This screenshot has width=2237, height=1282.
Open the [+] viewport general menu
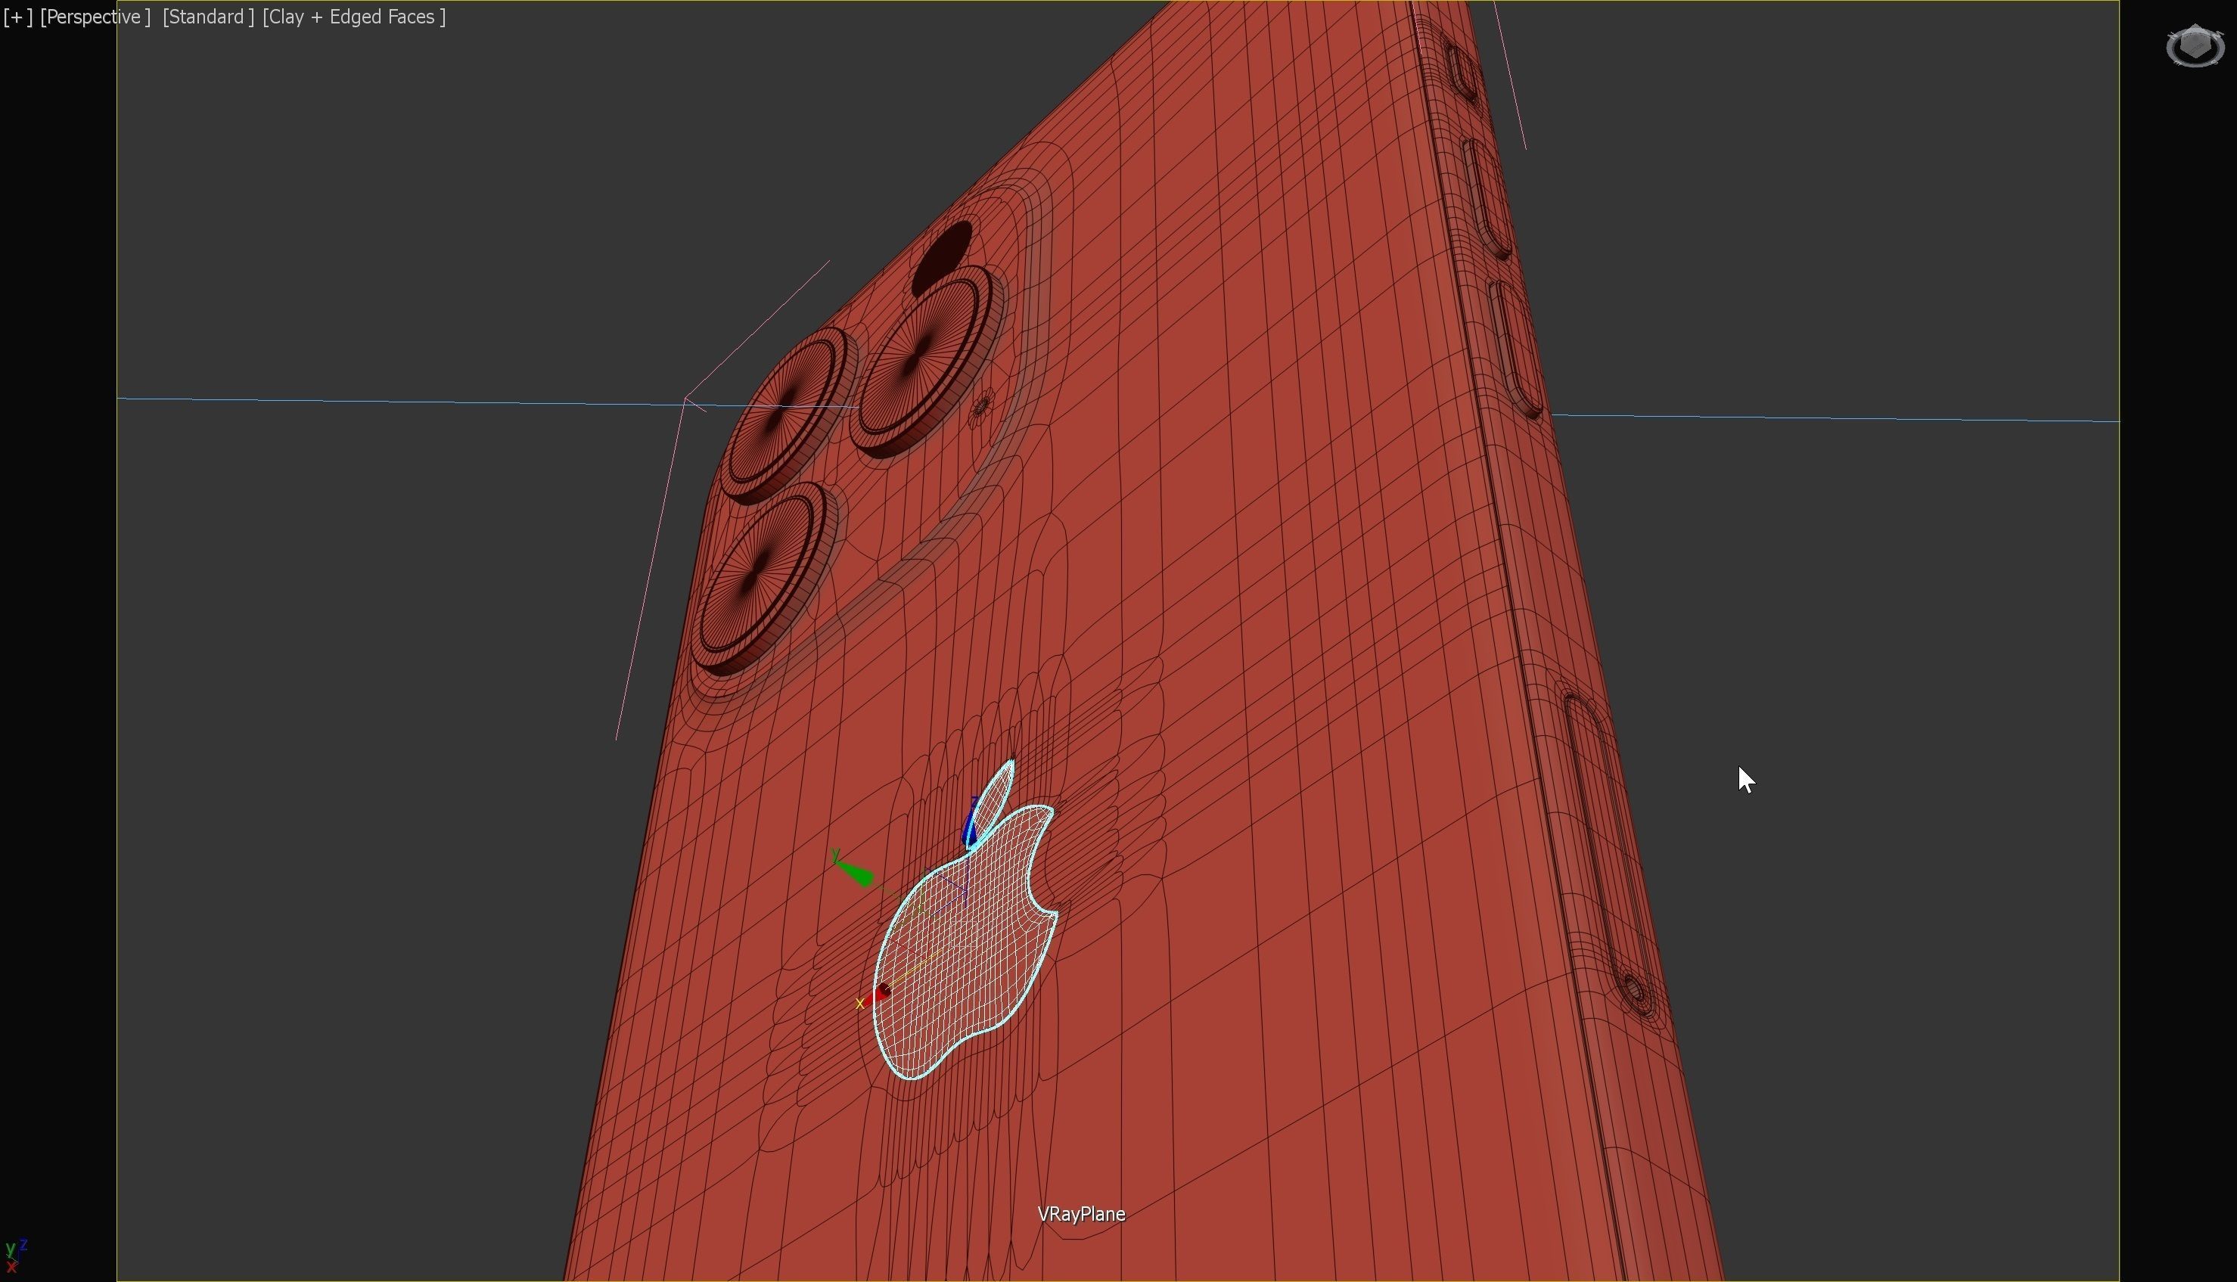tap(17, 17)
